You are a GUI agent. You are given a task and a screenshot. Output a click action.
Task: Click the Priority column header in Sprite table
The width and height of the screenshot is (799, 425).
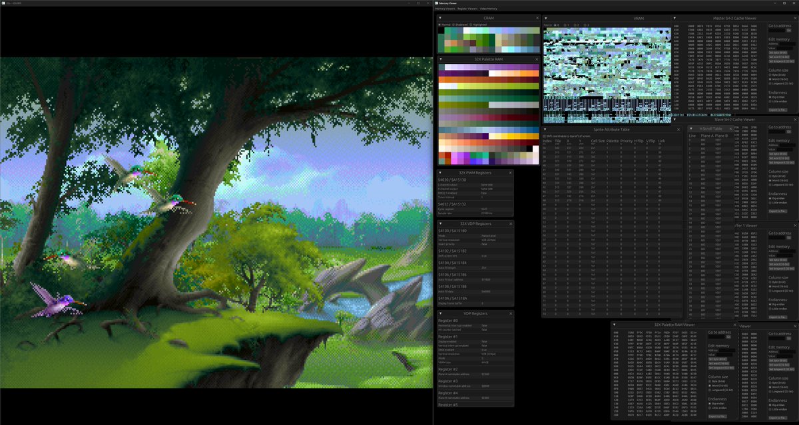[626, 140]
